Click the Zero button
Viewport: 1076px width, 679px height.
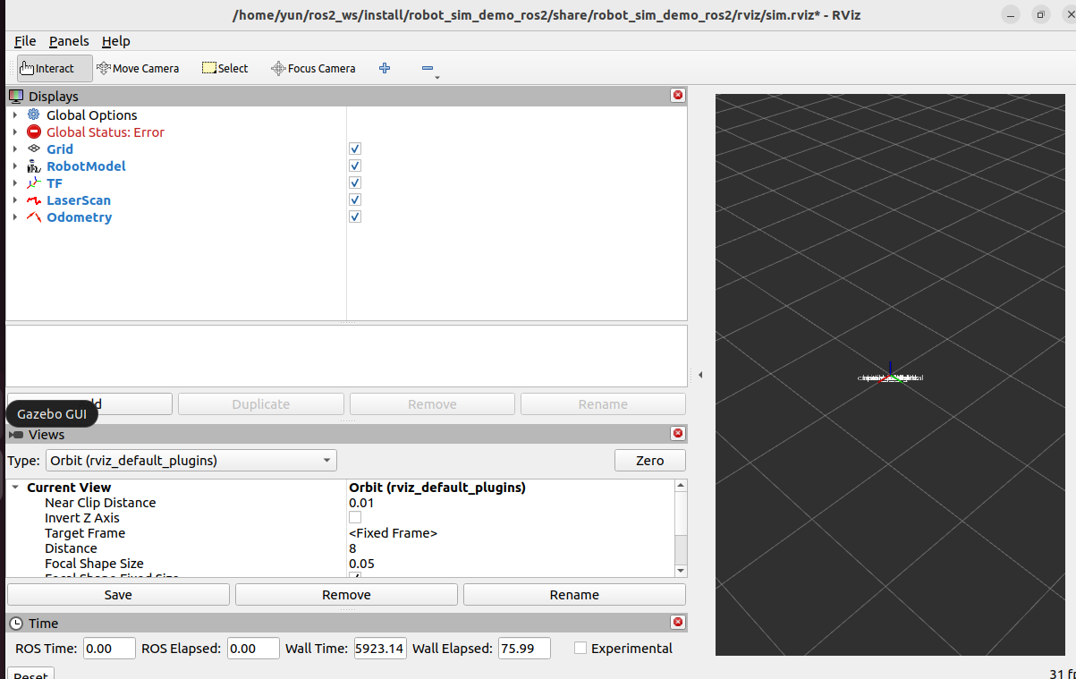[650, 461]
